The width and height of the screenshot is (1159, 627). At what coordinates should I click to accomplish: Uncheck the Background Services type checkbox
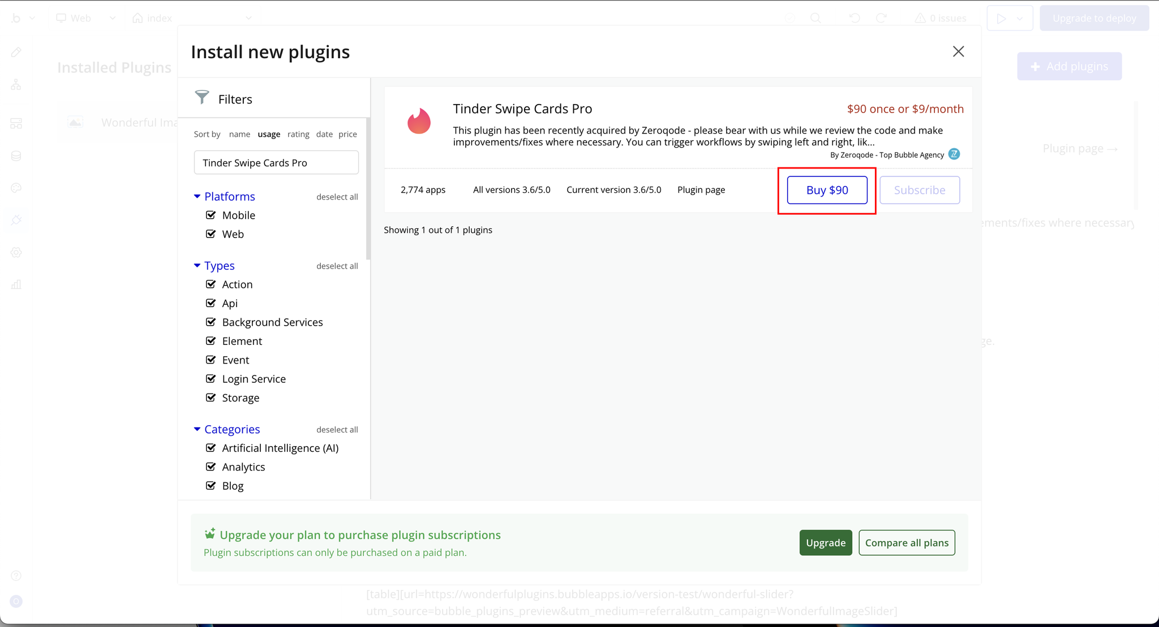[211, 322]
